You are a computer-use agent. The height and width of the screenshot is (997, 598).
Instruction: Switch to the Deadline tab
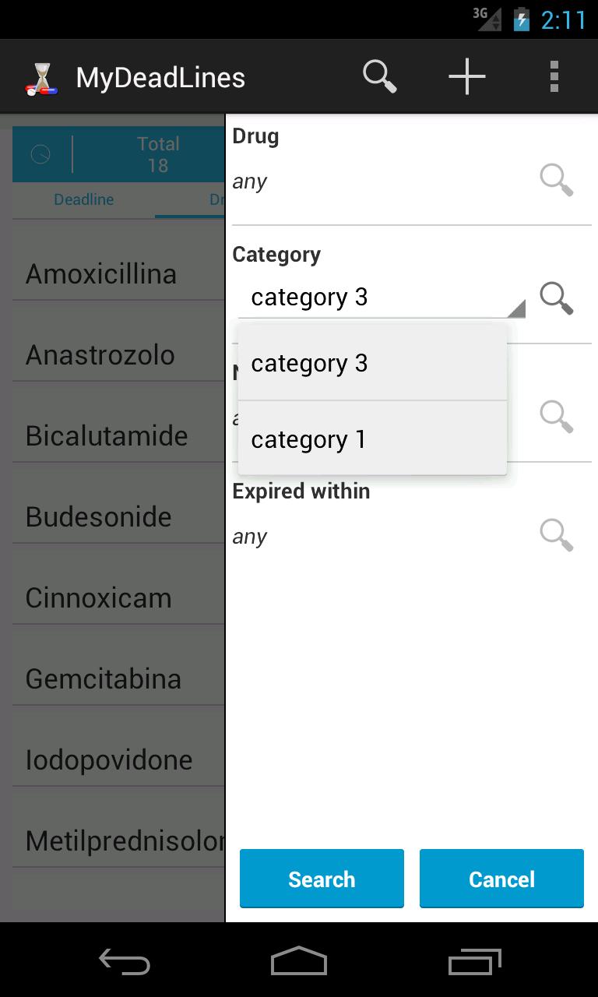(x=84, y=200)
